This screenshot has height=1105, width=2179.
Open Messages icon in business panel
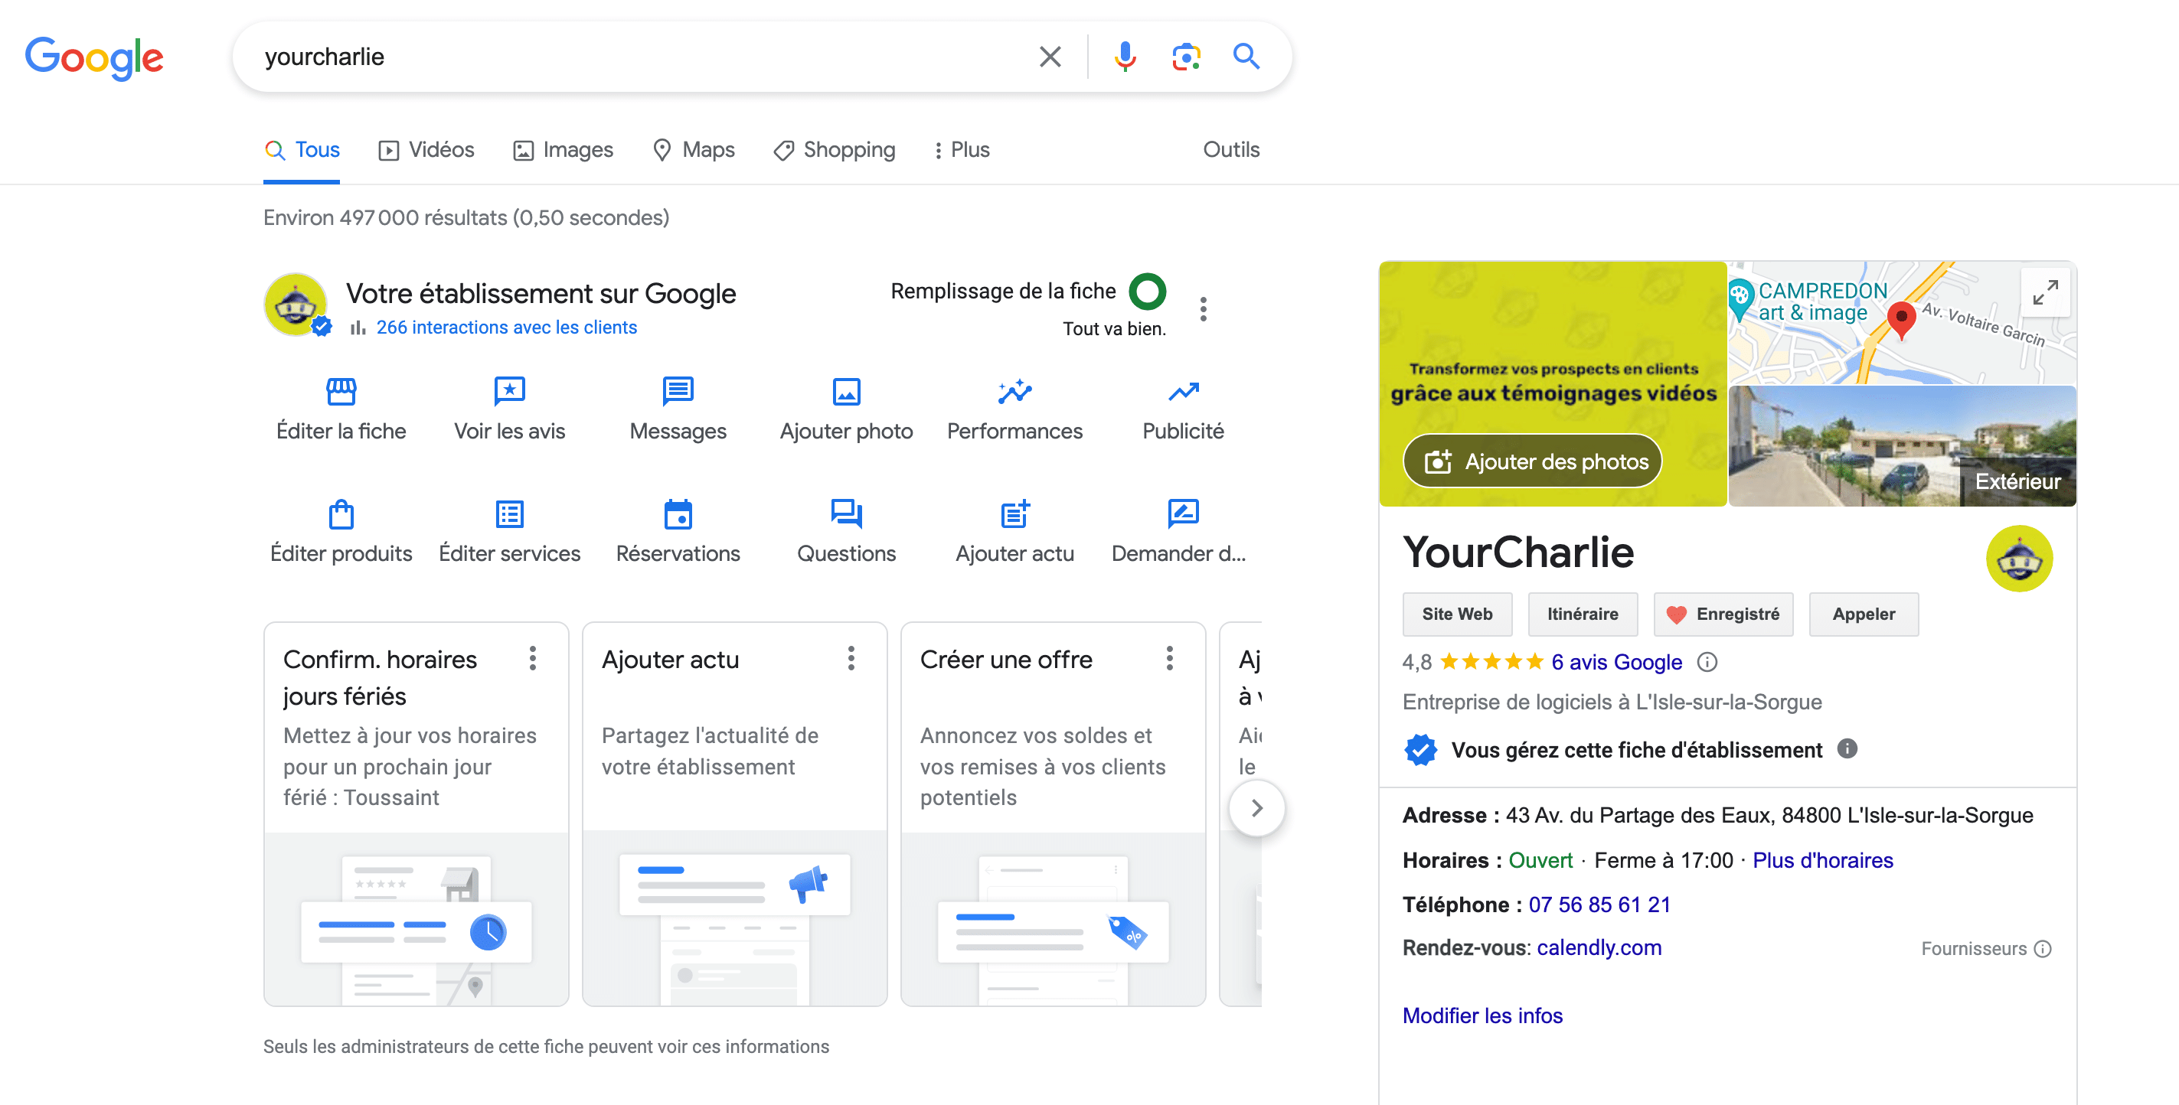(678, 392)
